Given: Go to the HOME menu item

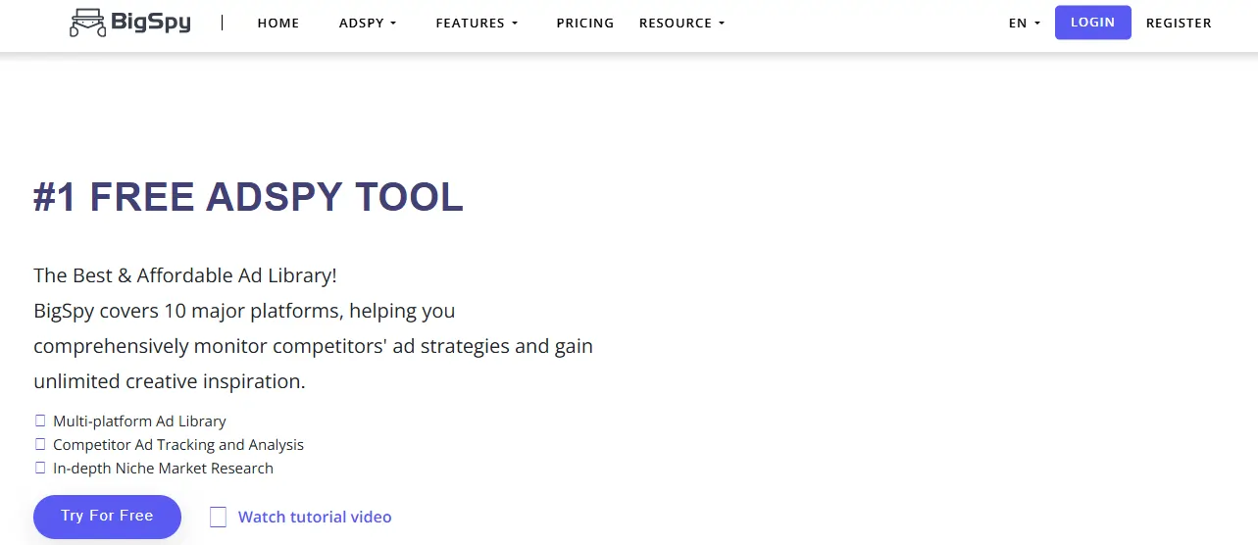Looking at the screenshot, I should click(x=278, y=23).
